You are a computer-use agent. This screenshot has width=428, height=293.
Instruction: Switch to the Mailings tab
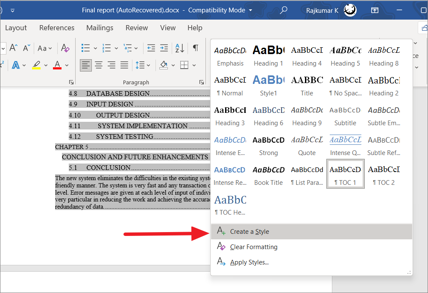coord(100,28)
